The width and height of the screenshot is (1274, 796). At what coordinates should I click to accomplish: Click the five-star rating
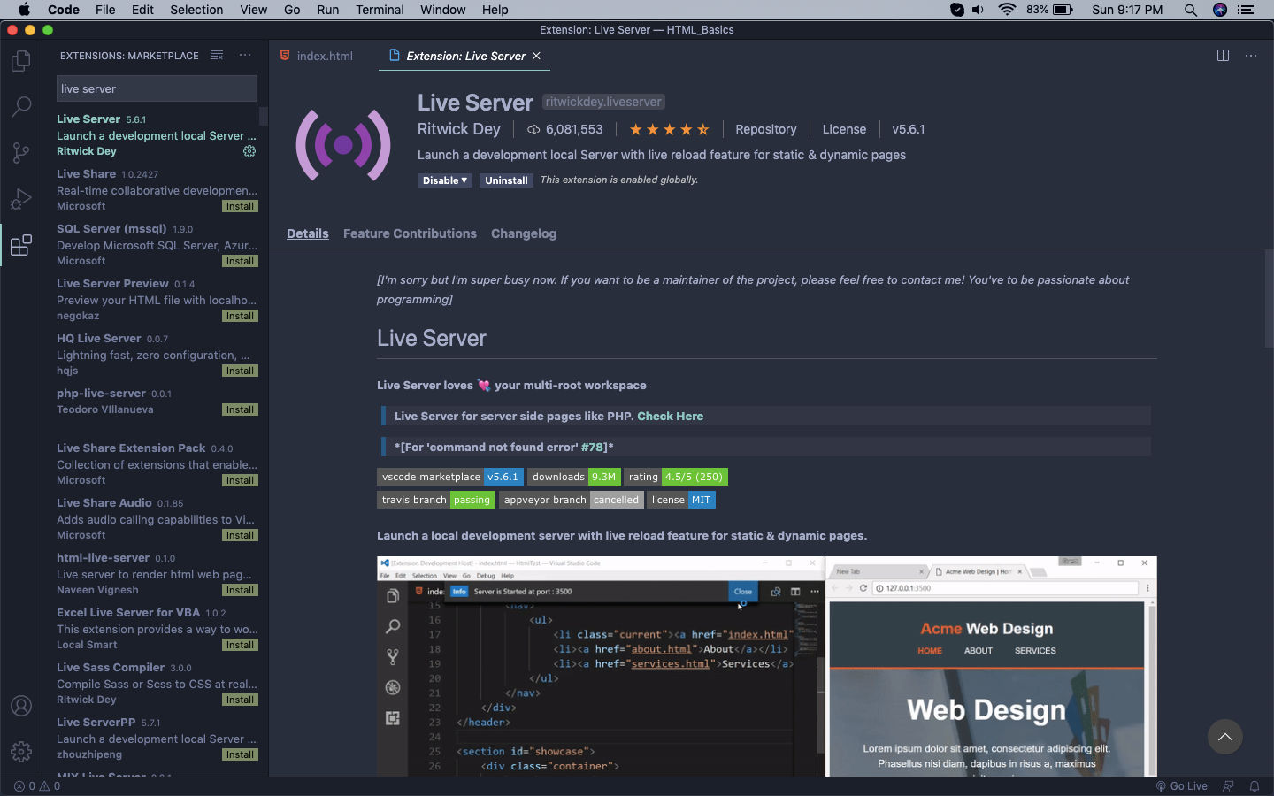pyautogui.click(x=669, y=129)
